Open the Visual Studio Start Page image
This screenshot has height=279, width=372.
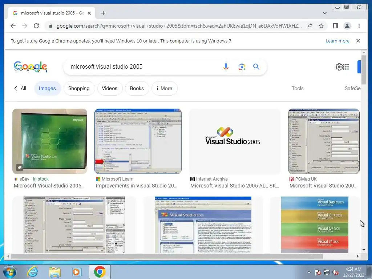click(x=203, y=225)
